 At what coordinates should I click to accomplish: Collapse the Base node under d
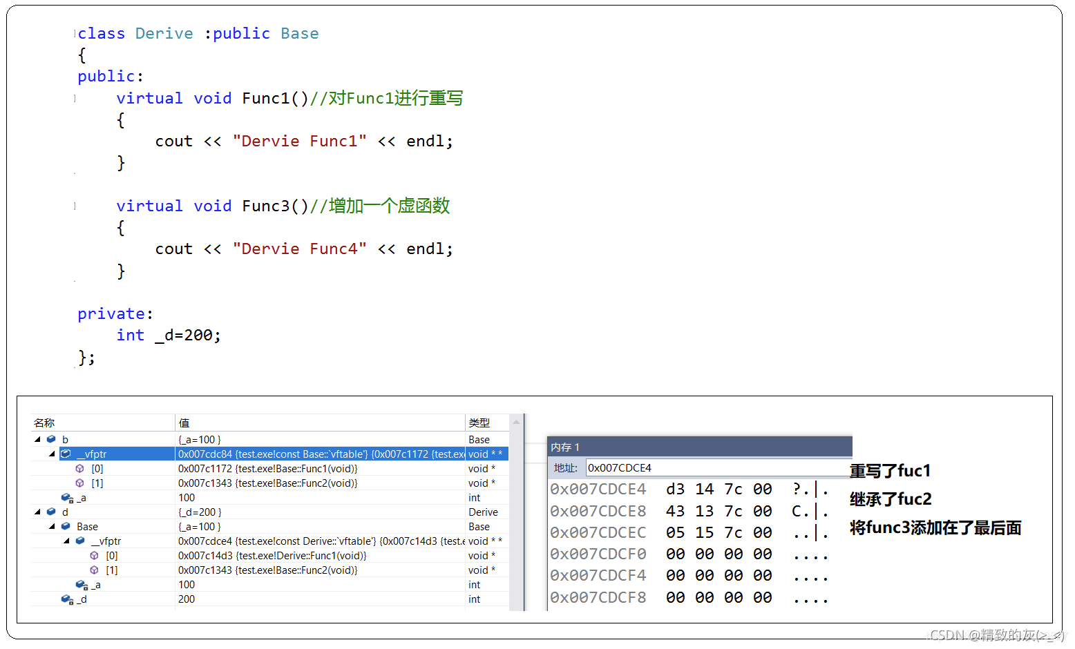(52, 526)
